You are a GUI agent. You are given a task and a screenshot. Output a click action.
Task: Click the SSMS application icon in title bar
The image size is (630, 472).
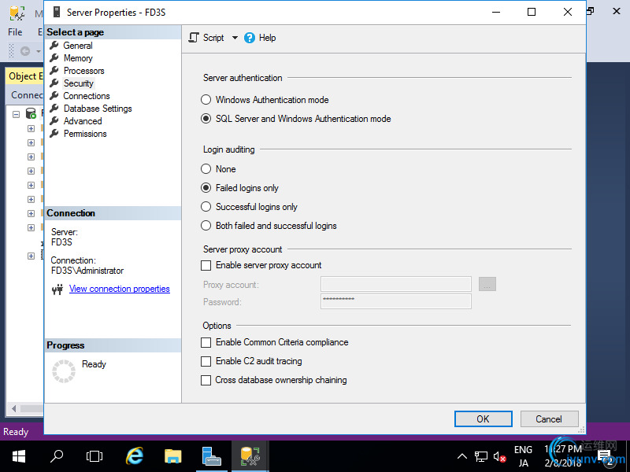coord(17,13)
